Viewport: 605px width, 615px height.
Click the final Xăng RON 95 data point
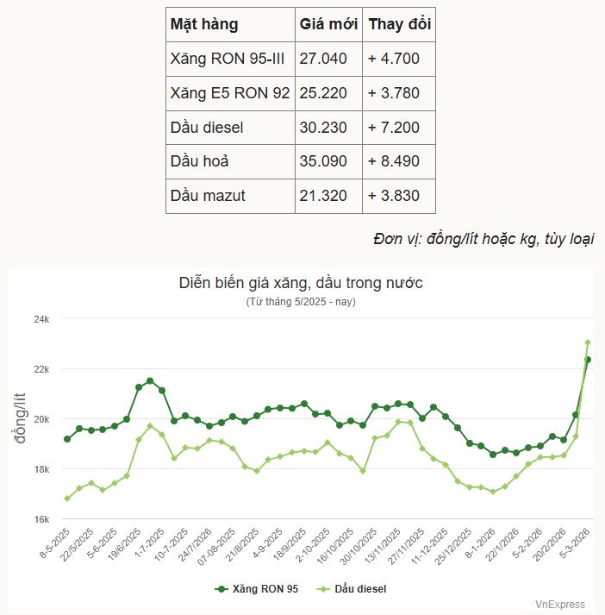(x=588, y=360)
